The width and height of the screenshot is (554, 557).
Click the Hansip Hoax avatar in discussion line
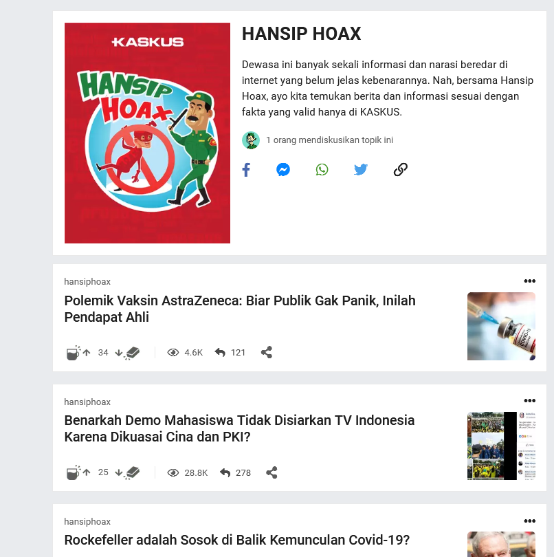pyautogui.click(x=251, y=140)
